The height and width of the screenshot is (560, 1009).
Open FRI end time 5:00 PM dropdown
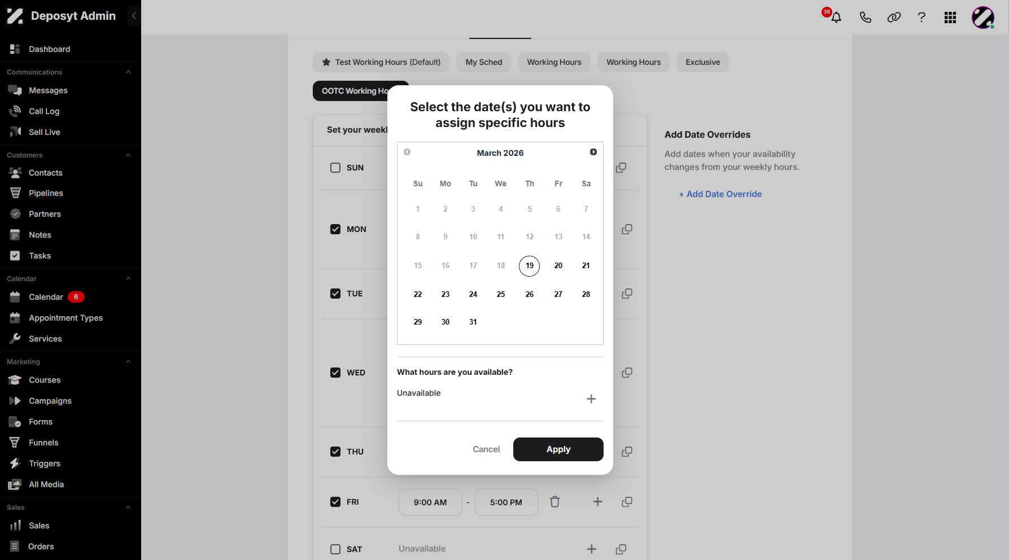pyautogui.click(x=506, y=502)
